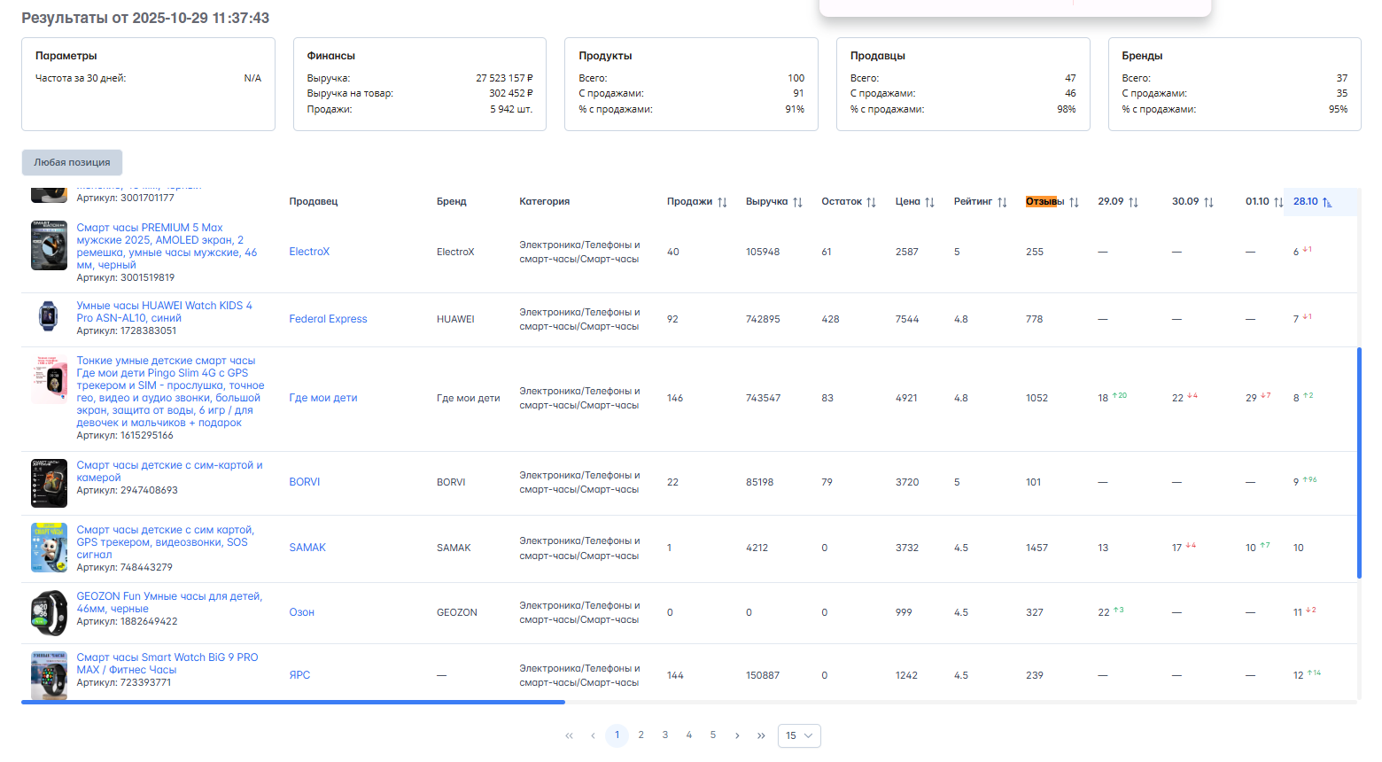Sort by 30.09 date column arrows
The image size is (1382, 762).
1208,202
